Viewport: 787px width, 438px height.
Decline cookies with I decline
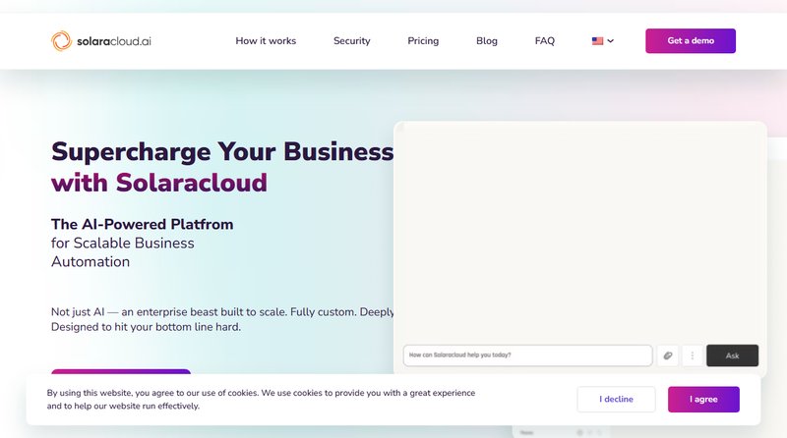point(616,400)
